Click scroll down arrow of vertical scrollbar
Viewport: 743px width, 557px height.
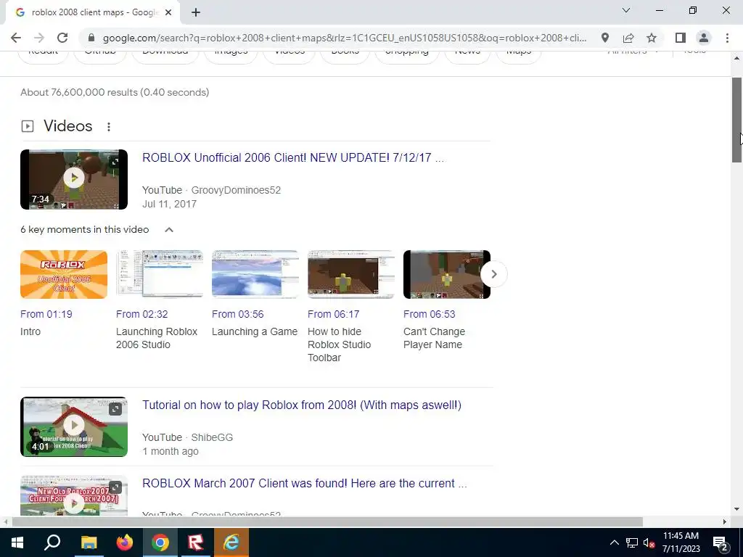click(x=737, y=509)
